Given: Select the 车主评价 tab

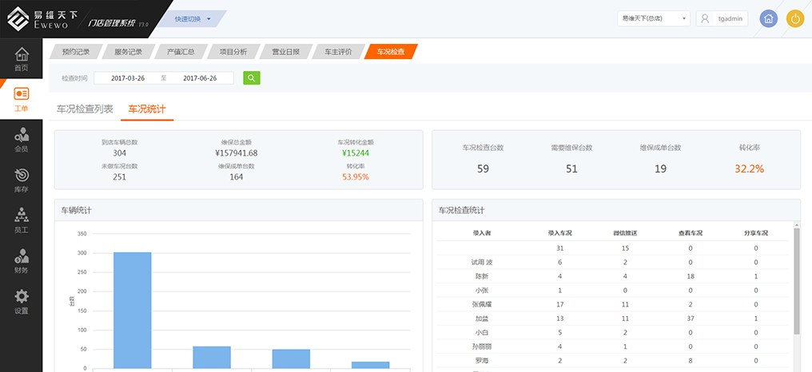Looking at the screenshot, I should [x=338, y=52].
